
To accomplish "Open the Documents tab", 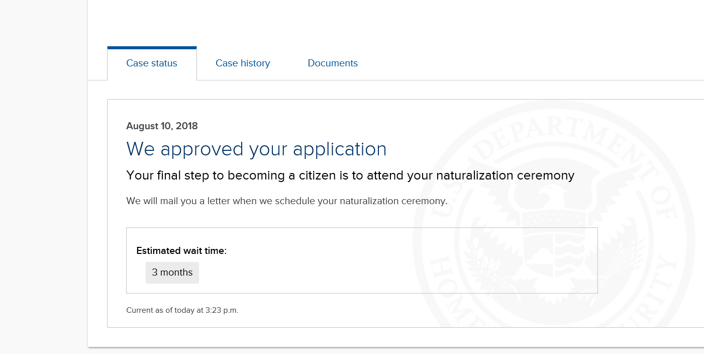I will click(333, 63).
